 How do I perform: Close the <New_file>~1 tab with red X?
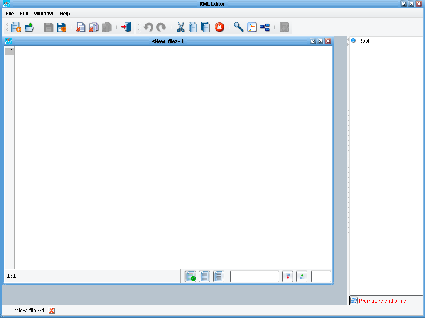click(x=52, y=311)
